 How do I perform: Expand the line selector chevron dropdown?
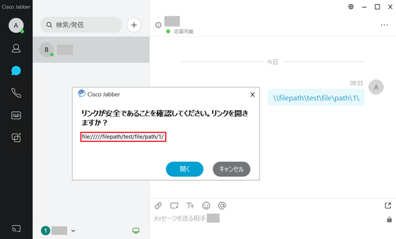click(x=73, y=231)
